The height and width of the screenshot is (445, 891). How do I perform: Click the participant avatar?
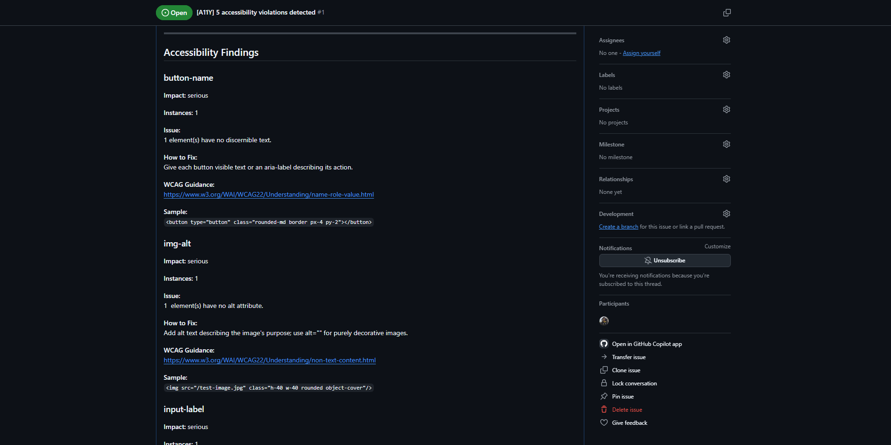coord(604,321)
